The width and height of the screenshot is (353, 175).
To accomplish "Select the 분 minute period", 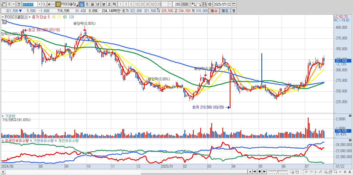I will (104, 4).
